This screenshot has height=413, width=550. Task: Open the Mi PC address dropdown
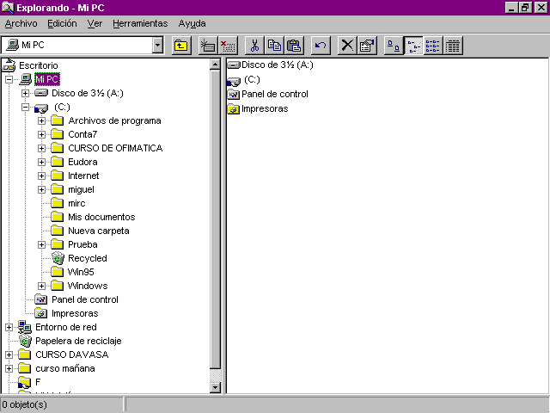tap(157, 45)
